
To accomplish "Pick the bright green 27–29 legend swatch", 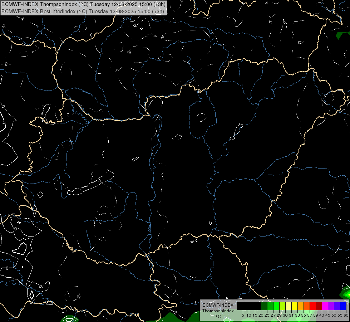I will 276,306.
